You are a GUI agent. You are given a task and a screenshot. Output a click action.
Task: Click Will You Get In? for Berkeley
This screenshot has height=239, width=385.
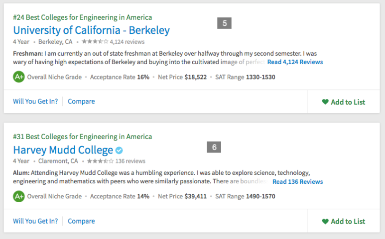[x=35, y=101]
